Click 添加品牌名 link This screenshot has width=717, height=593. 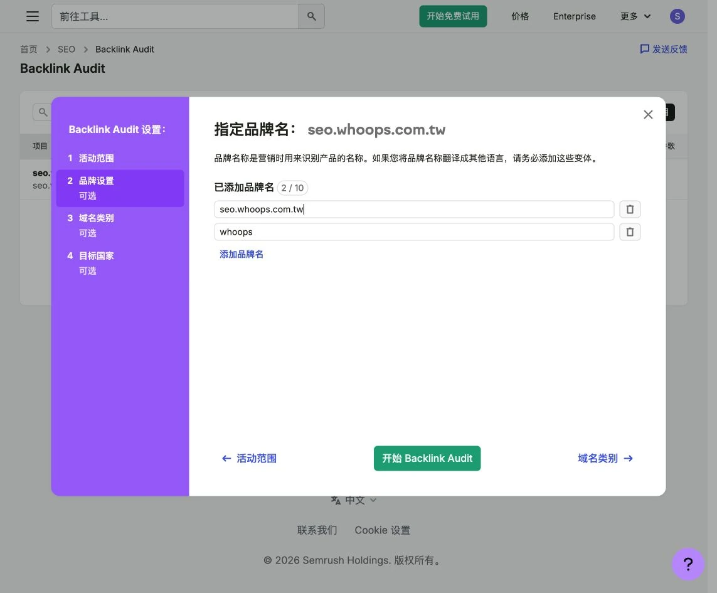click(x=242, y=254)
